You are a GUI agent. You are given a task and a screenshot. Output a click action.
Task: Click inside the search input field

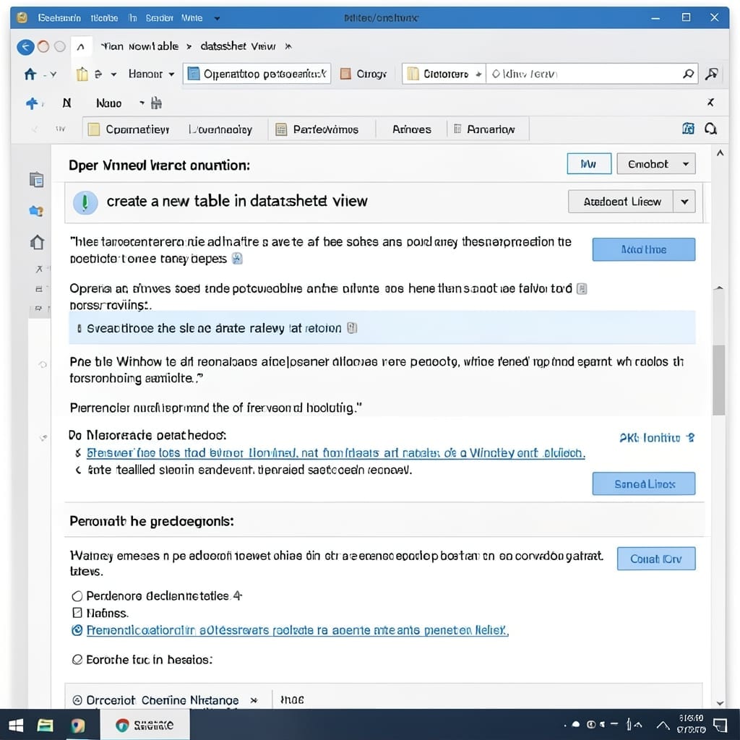584,74
